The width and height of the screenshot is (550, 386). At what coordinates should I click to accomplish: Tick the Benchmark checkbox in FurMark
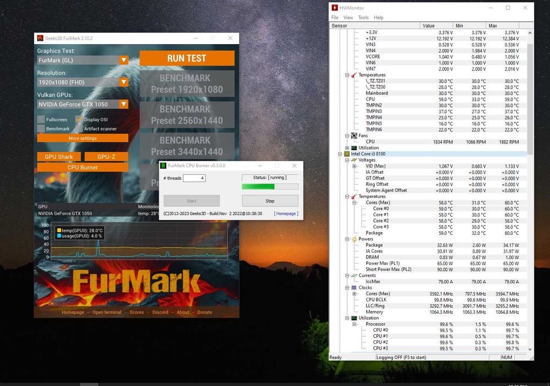tap(41, 128)
